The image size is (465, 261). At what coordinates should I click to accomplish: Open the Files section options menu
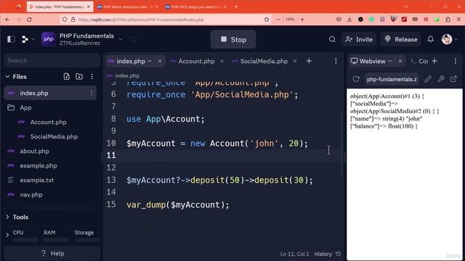coord(92,76)
